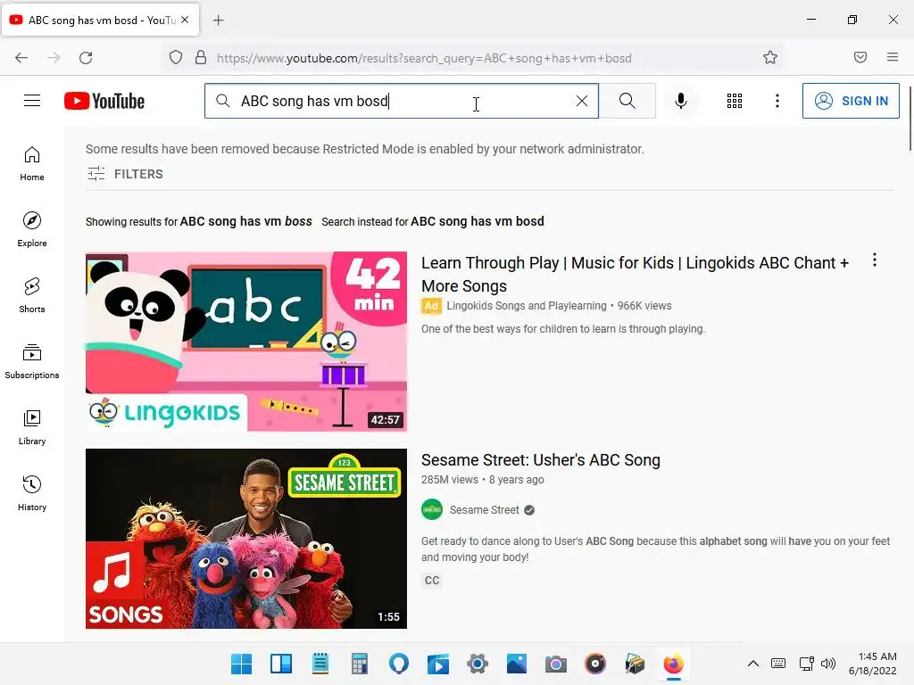Open YouTube settings three-dot menu
Image resolution: width=914 pixels, height=685 pixels.
777,101
